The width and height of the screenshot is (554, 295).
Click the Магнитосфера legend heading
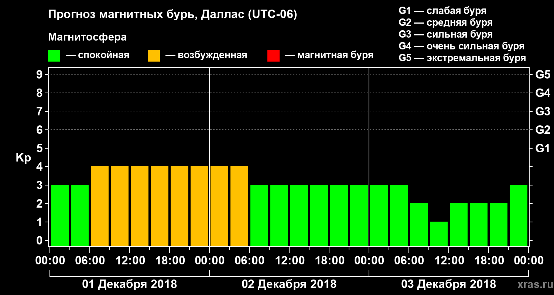tap(87, 37)
